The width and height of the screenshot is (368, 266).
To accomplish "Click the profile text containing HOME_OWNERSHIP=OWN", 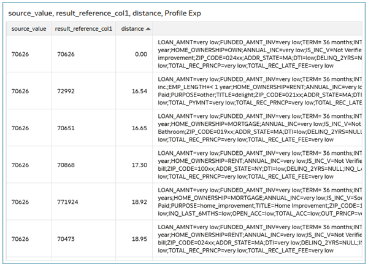I will pos(260,54).
